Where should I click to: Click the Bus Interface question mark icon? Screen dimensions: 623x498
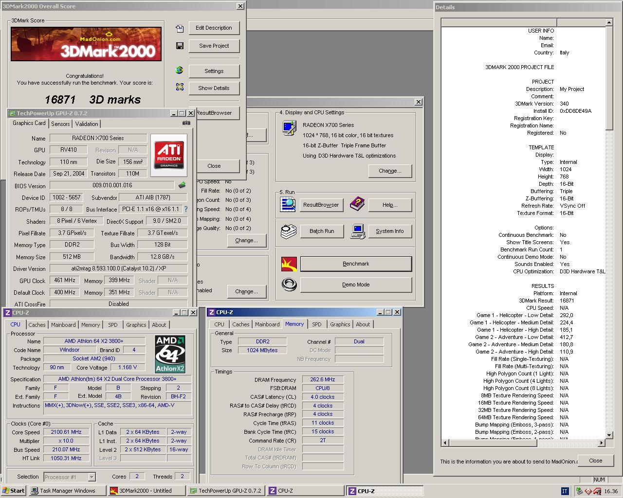[185, 209]
